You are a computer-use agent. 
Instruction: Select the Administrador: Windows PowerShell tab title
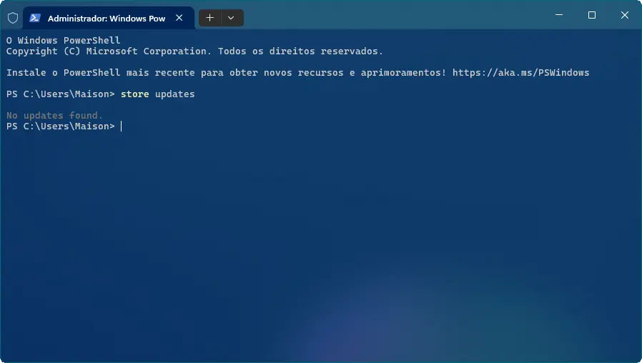(x=106, y=18)
